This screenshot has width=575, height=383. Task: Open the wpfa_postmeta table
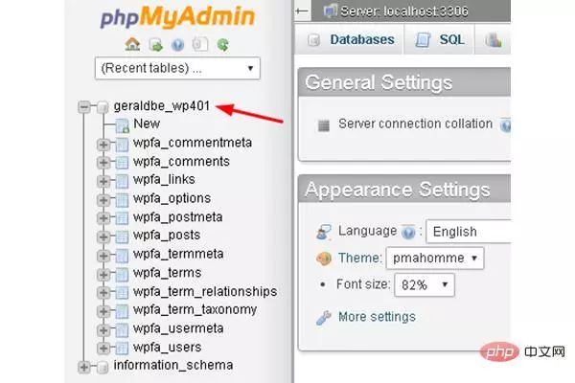178,217
